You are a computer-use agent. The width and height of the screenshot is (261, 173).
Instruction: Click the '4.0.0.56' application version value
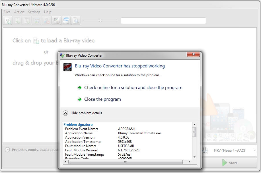click(124, 137)
